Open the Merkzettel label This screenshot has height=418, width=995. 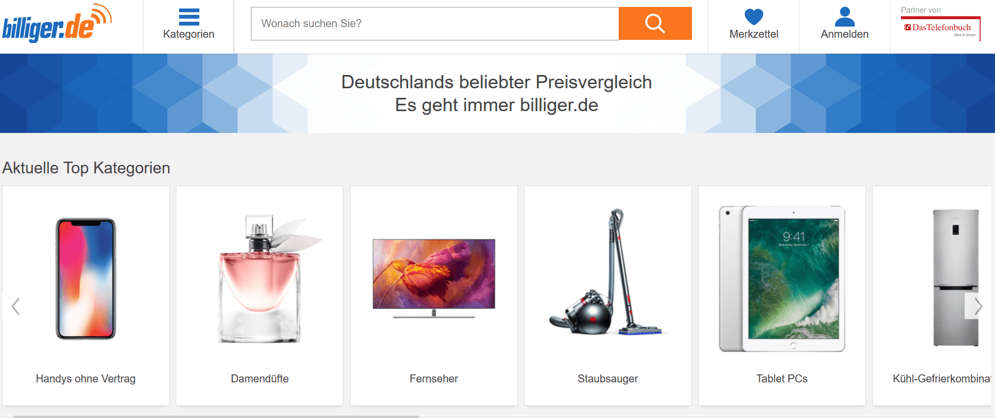pos(754,34)
